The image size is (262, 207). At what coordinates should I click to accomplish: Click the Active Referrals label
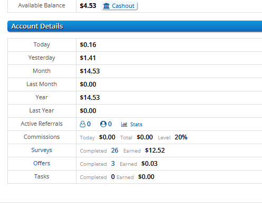click(42, 124)
